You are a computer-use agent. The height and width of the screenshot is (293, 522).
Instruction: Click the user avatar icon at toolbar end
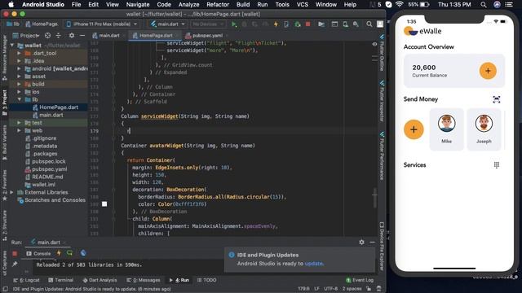(380, 24)
